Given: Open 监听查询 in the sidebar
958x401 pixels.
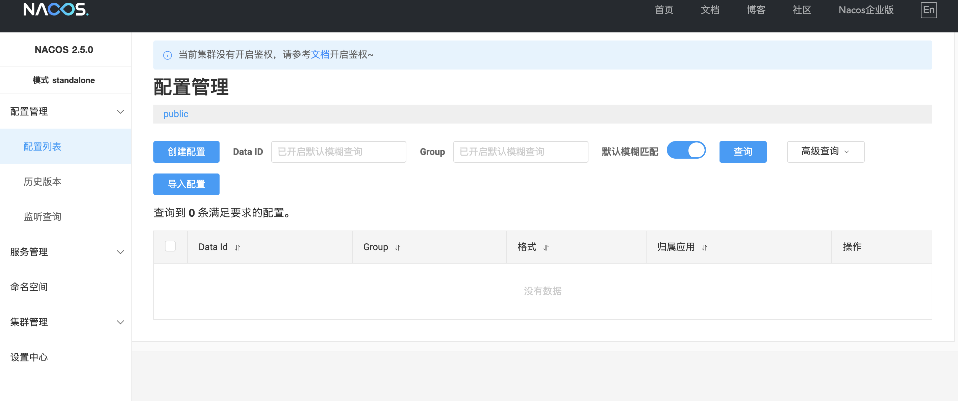Looking at the screenshot, I should coord(43,217).
